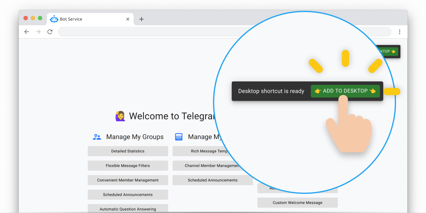Open Scheduled Announcements in the channels column
Viewport: 426px width, 213px height.
[x=212, y=180]
